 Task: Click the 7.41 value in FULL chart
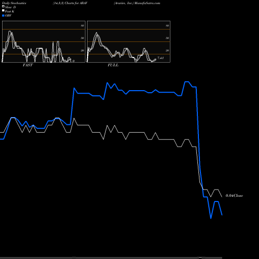(161, 58)
